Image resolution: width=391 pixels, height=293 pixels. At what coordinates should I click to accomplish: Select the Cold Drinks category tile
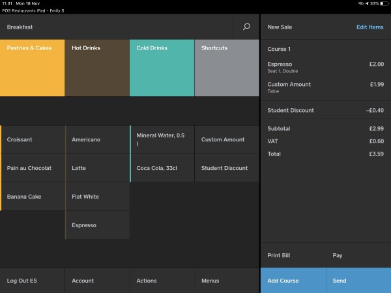coord(162,68)
